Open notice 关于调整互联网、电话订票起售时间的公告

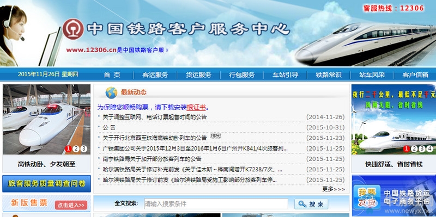(x=155, y=117)
